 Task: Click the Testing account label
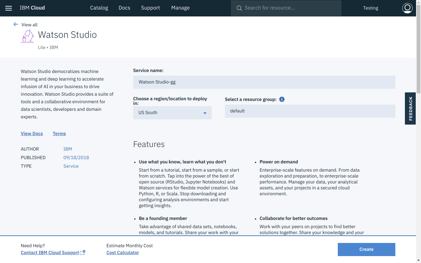[370, 8]
